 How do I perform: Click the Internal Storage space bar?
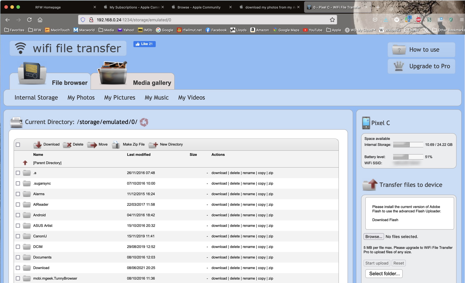click(408, 145)
